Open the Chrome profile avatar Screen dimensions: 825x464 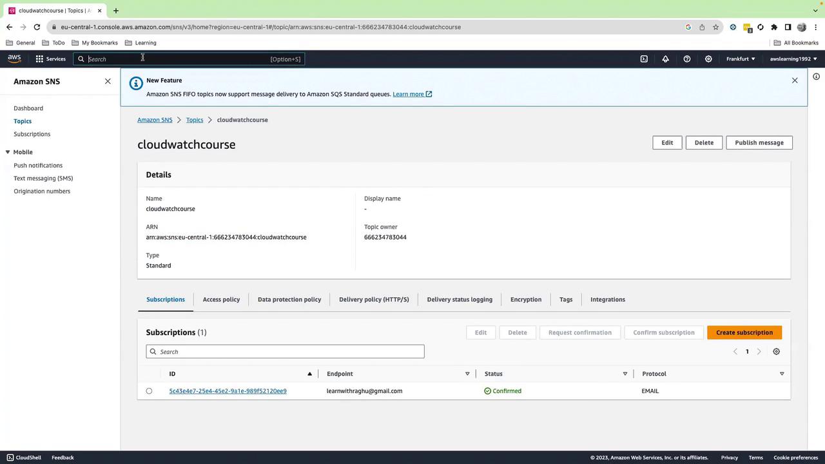tap(802, 27)
